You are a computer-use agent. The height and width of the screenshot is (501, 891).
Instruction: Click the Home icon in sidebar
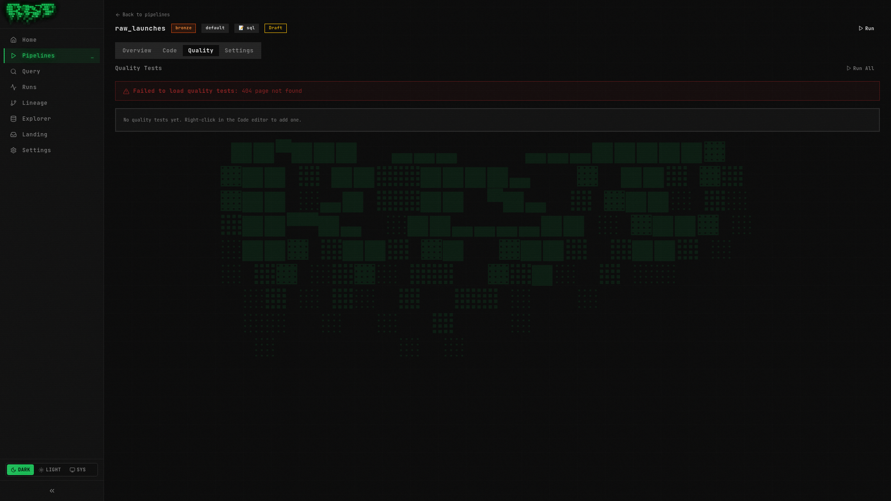[13, 40]
